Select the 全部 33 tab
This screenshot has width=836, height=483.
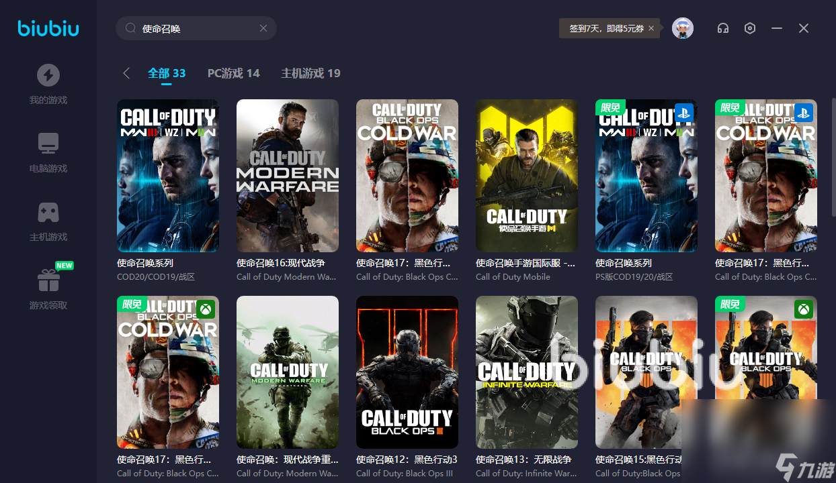tap(167, 73)
